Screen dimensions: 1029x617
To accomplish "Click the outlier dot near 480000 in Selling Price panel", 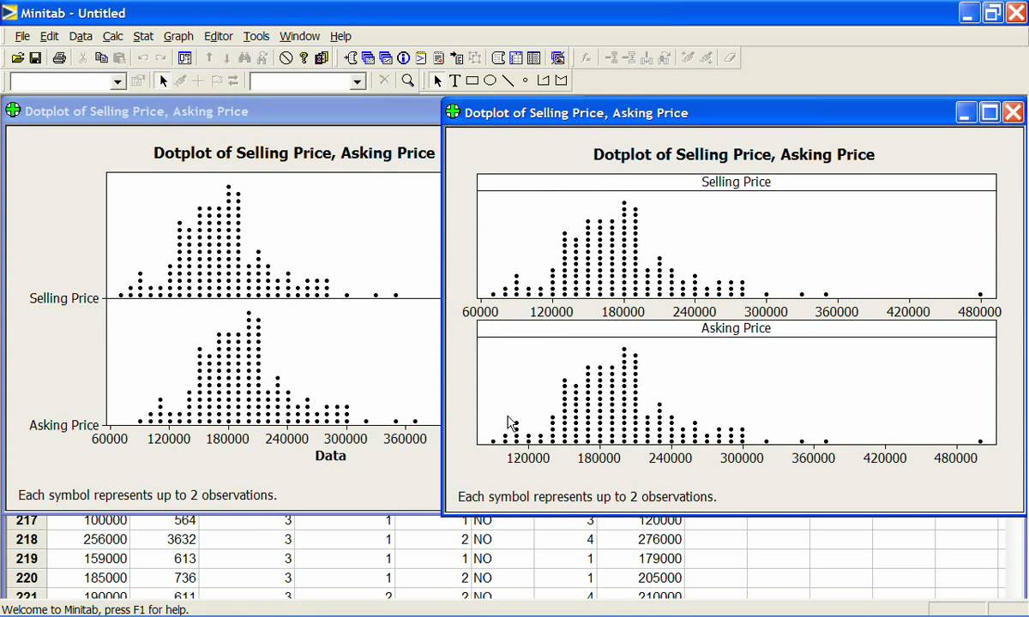I will (980, 295).
